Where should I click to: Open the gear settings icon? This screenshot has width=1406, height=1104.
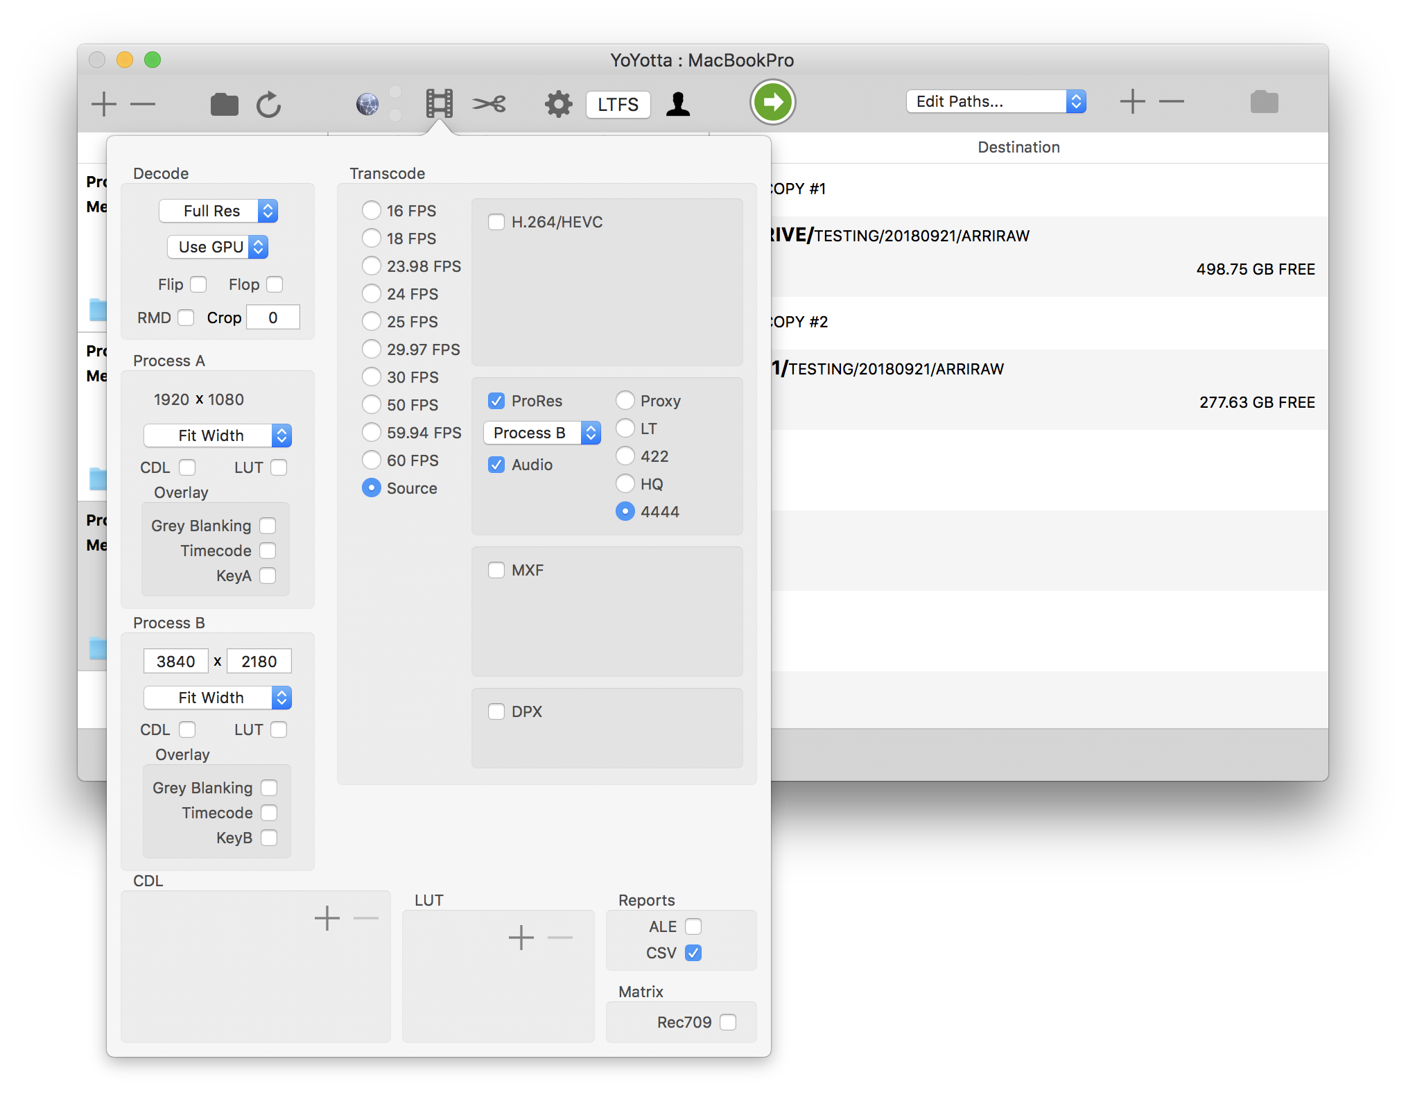pos(558,104)
